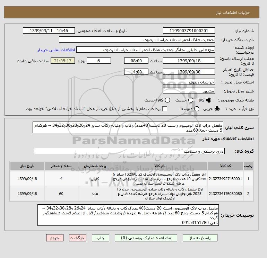This screenshot has width=267, height=258.
Task: Click the remaining days field showing 6
Action: click(x=99, y=61)
